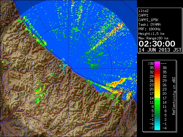Click the 02:30:00 timestamp text

pyautogui.click(x=157, y=44)
